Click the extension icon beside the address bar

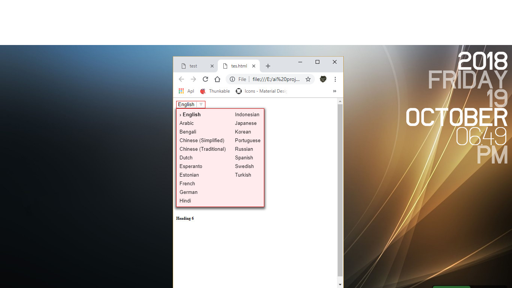click(323, 79)
